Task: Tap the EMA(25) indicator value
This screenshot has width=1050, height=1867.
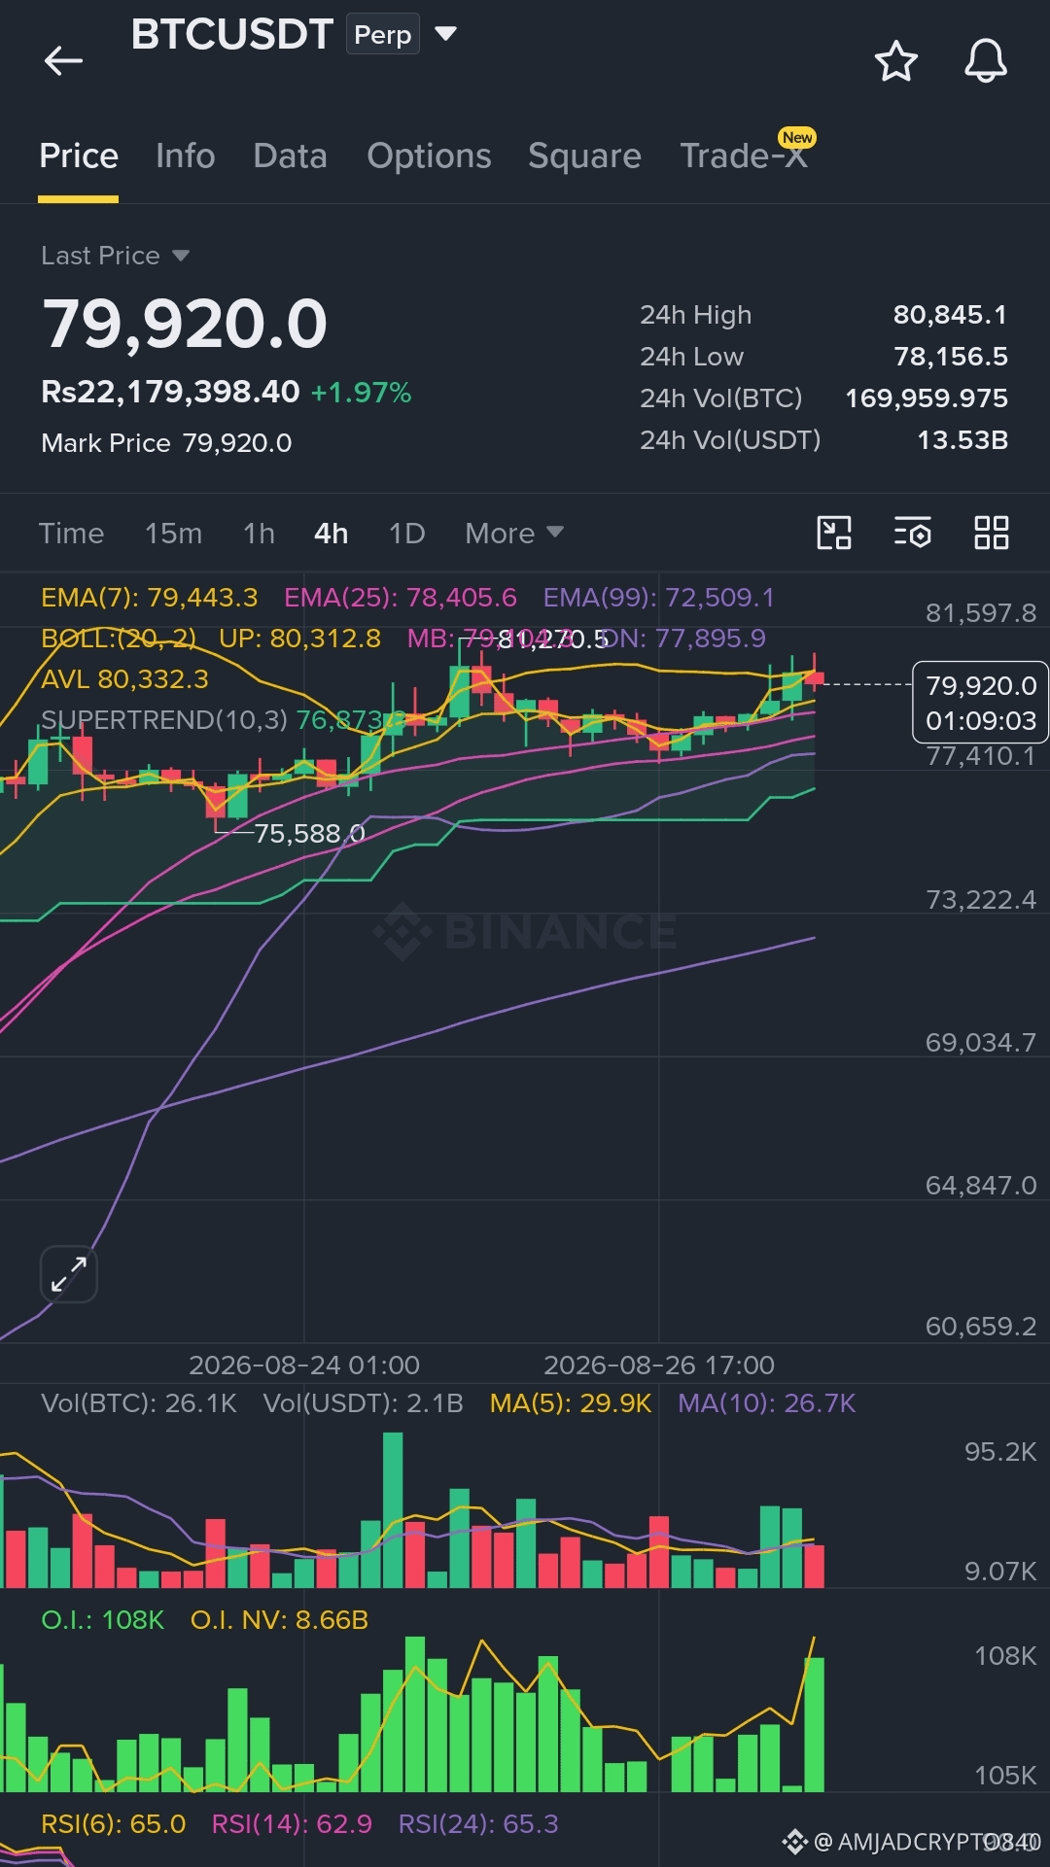Action: pyautogui.click(x=400, y=597)
